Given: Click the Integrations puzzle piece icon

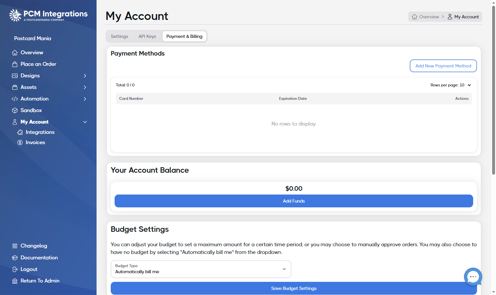Looking at the screenshot, I should coord(20,132).
